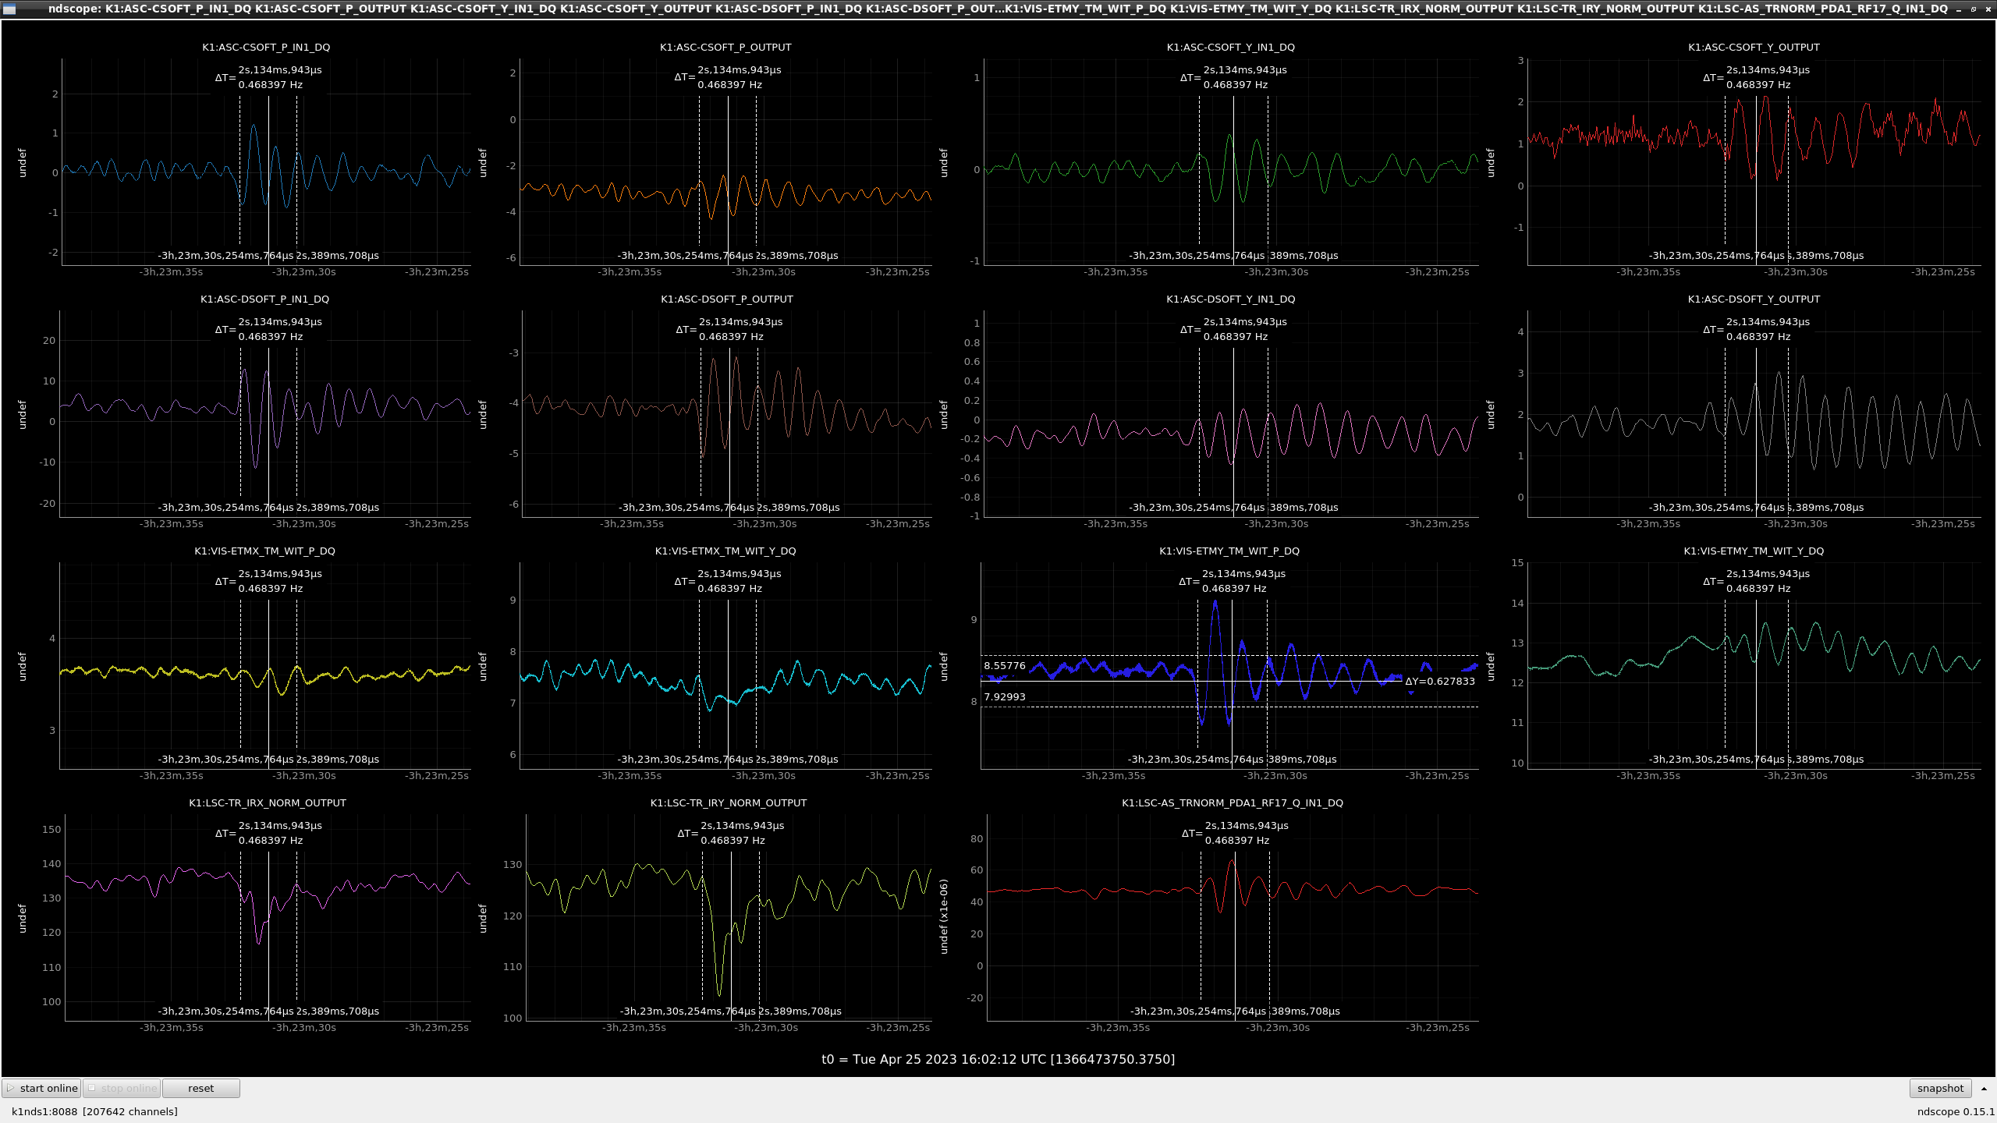Click the greyed-out stop online button
This screenshot has height=1123, width=1997.
122,1088
